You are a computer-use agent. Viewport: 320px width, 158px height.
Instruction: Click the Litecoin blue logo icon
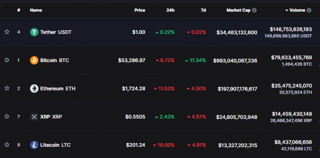coord(34,145)
